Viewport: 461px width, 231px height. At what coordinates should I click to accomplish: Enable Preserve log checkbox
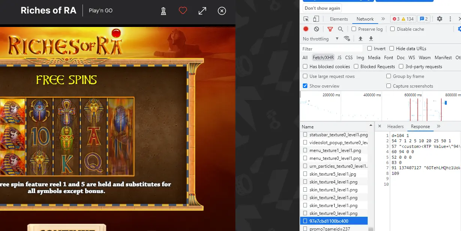point(354,29)
